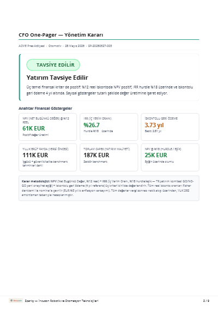Click the Karar metodolojisi note box
The height and width of the screenshot is (309, 218).
pyautogui.click(x=109, y=188)
